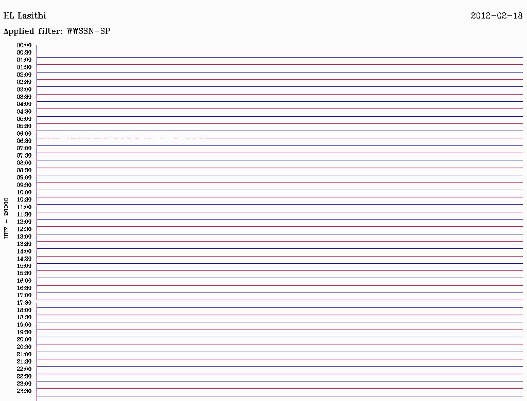Click the Applied filter WWSSN-SP text
Viewport: 527px width, 401px height.
pos(57,31)
